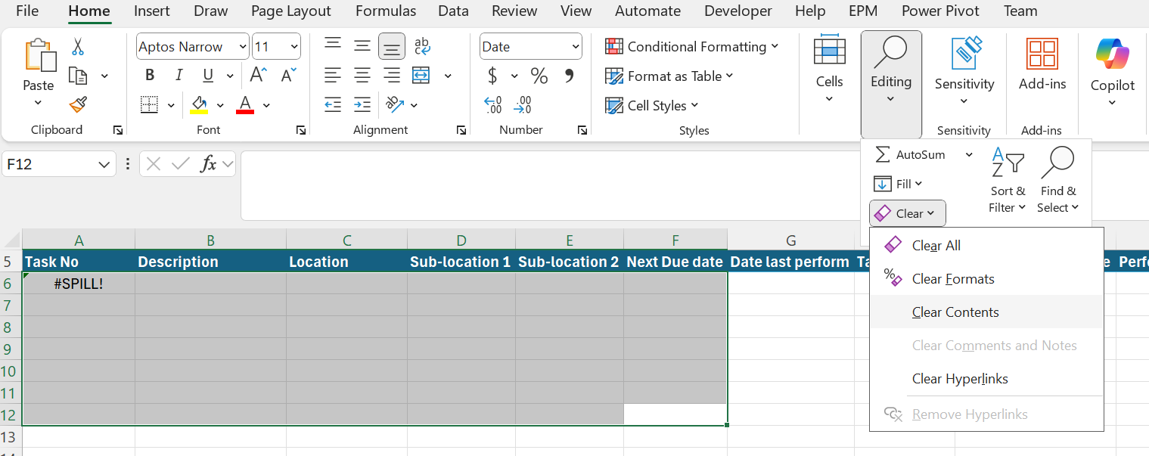The image size is (1149, 456).
Task: Launch Copilot
Action: pos(1112,72)
